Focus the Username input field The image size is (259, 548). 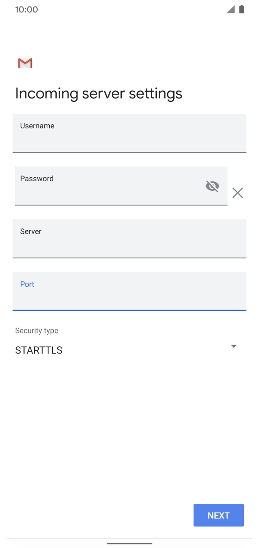129,133
